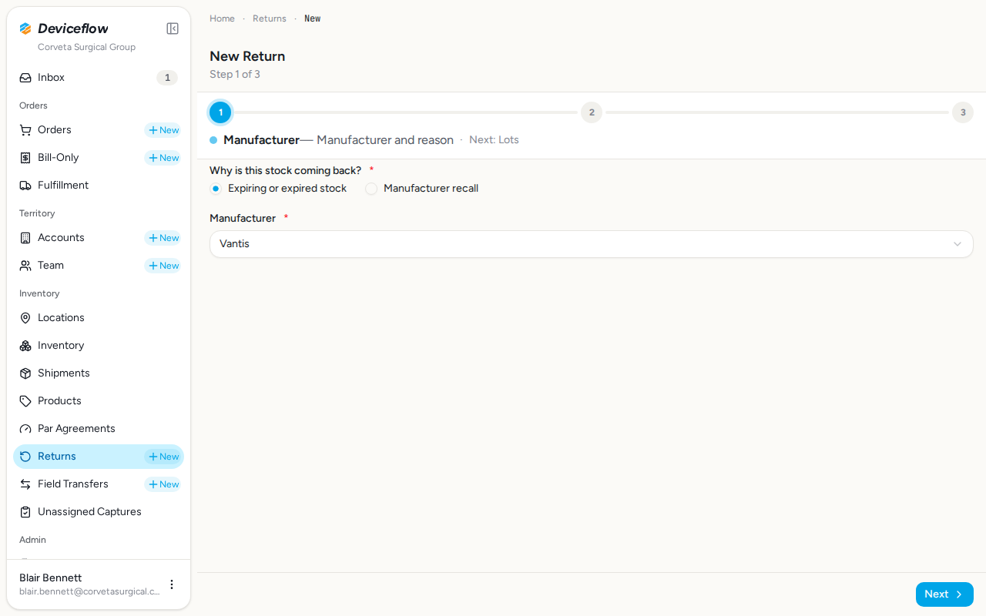986x616 pixels.
Task: Open Field Transfers menu item
Action: click(x=73, y=484)
